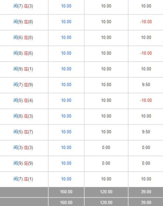Screen dimensions: 163x206
Task: Click lower 120.00 total in bottom gray row
Action: tap(106, 203)
